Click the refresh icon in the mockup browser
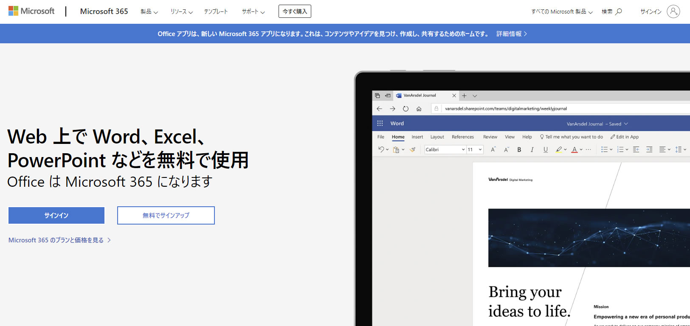 point(406,109)
